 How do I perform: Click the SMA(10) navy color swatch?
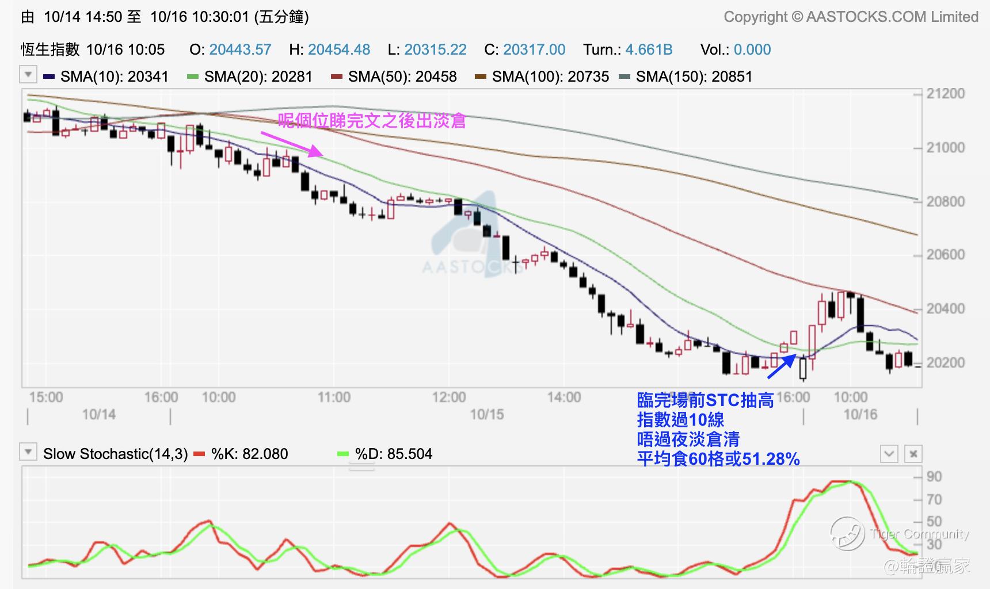49,77
